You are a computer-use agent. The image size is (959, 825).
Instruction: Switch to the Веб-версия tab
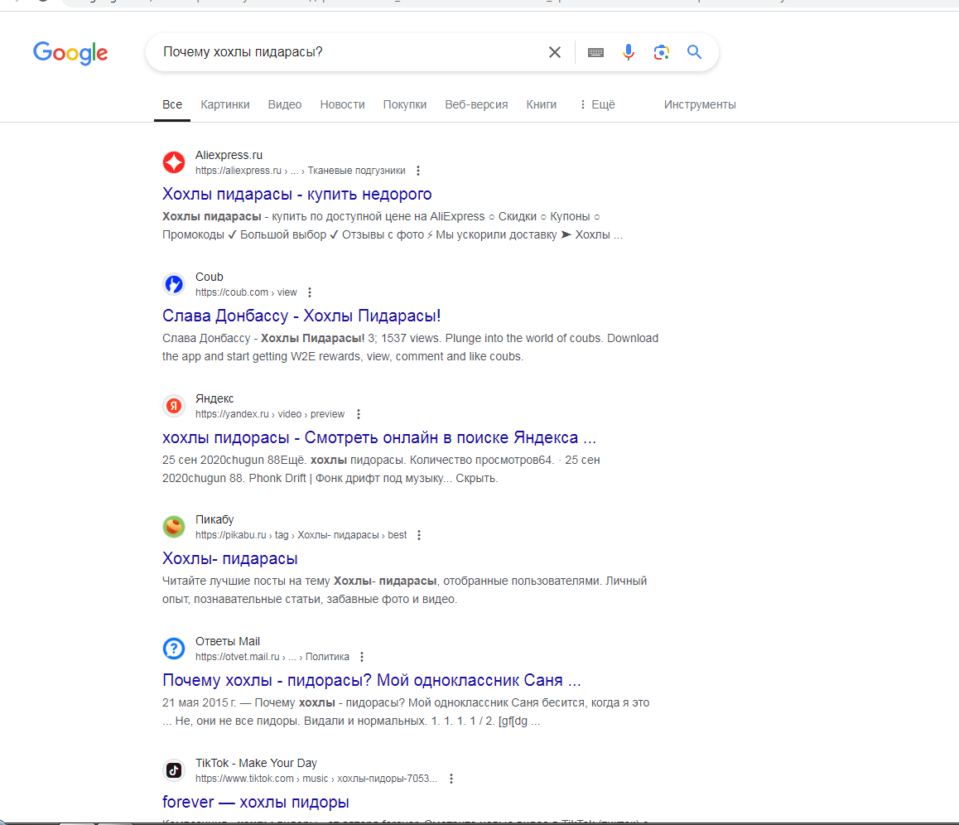tap(476, 104)
